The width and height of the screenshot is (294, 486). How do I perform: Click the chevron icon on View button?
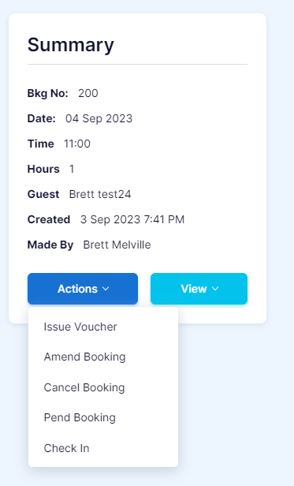coord(215,289)
